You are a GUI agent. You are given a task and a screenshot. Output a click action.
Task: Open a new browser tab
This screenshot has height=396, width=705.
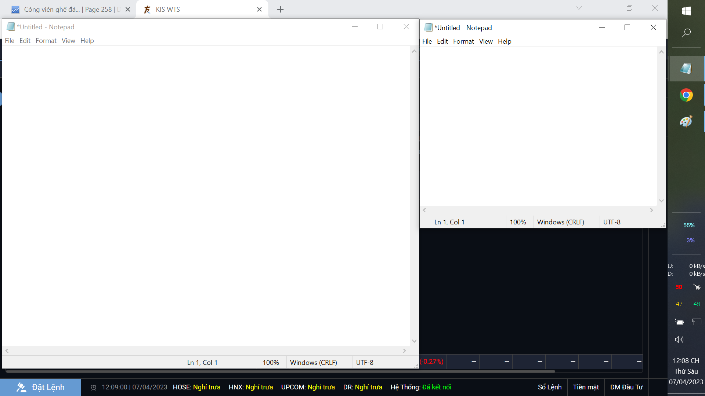280,10
